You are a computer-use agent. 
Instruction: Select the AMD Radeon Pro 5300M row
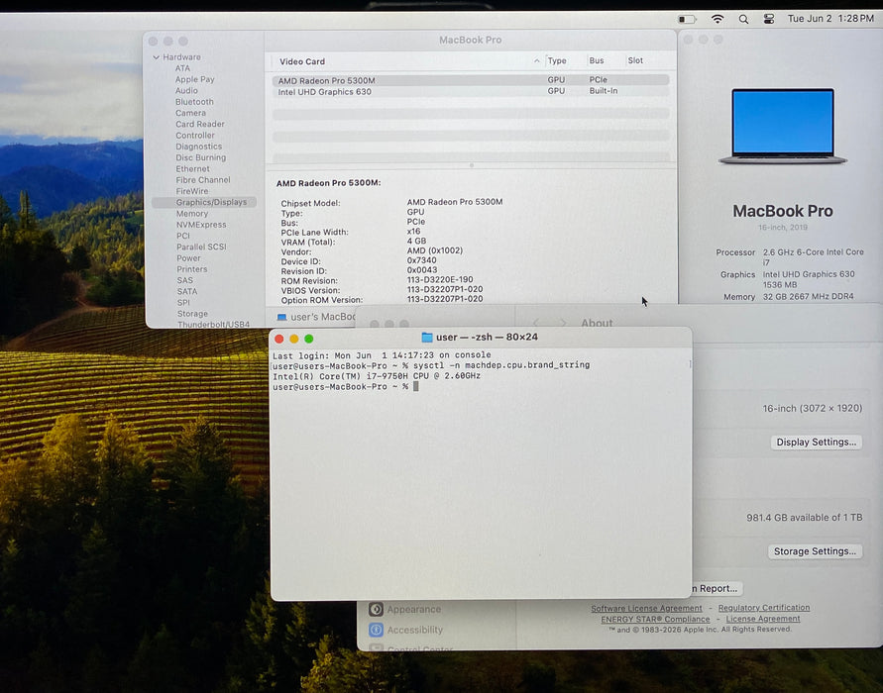click(x=471, y=80)
